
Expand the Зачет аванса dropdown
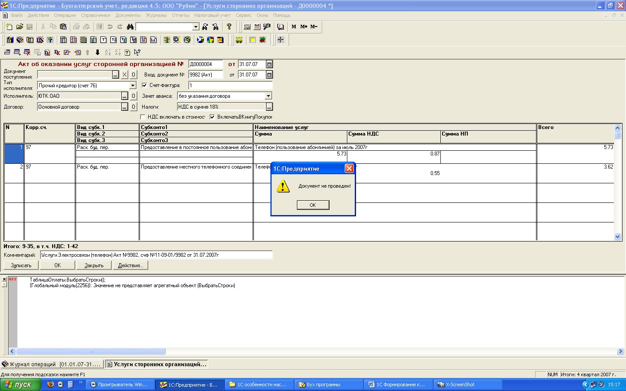click(x=268, y=96)
